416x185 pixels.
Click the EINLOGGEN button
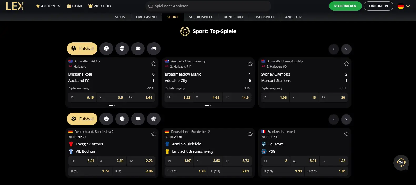(378, 6)
